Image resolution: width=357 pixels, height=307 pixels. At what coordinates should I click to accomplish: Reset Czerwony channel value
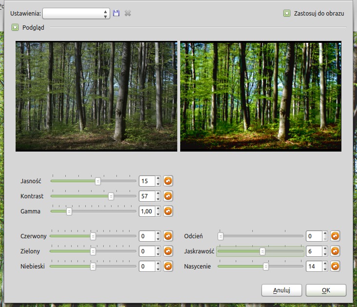point(168,236)
